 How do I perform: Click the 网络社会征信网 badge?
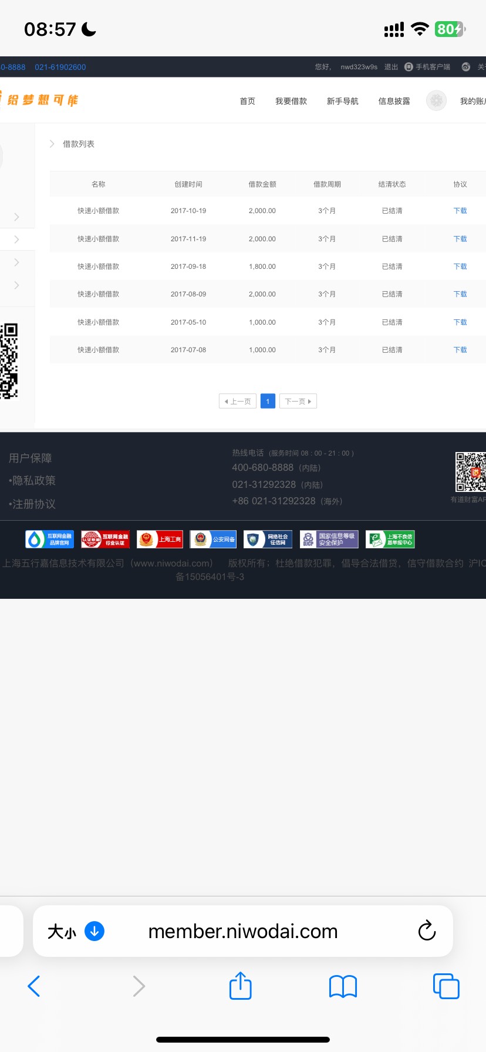coord(268,539)
